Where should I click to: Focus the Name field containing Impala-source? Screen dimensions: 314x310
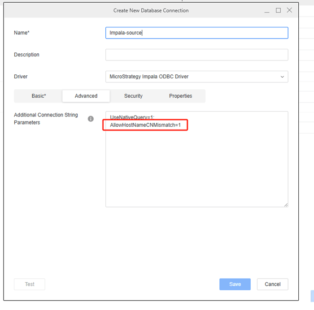coord(196,33)
